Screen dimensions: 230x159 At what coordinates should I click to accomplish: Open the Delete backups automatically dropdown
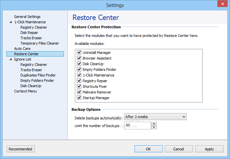coord(155,117)
